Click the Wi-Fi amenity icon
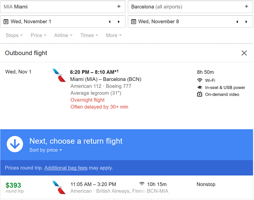254x200 pixels. coord(200,80)
